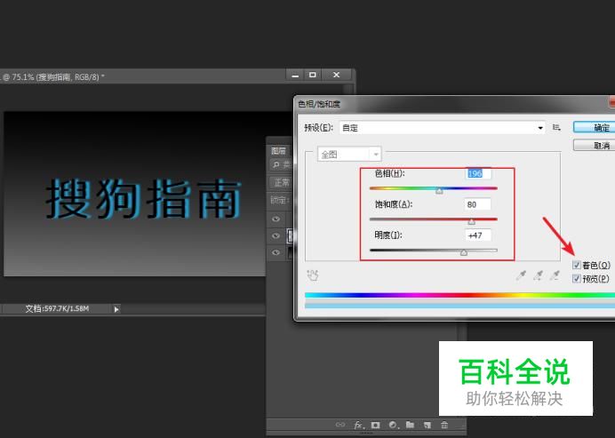
Task: Click the link layers icon in Layers panel
Action: (340, 425)
